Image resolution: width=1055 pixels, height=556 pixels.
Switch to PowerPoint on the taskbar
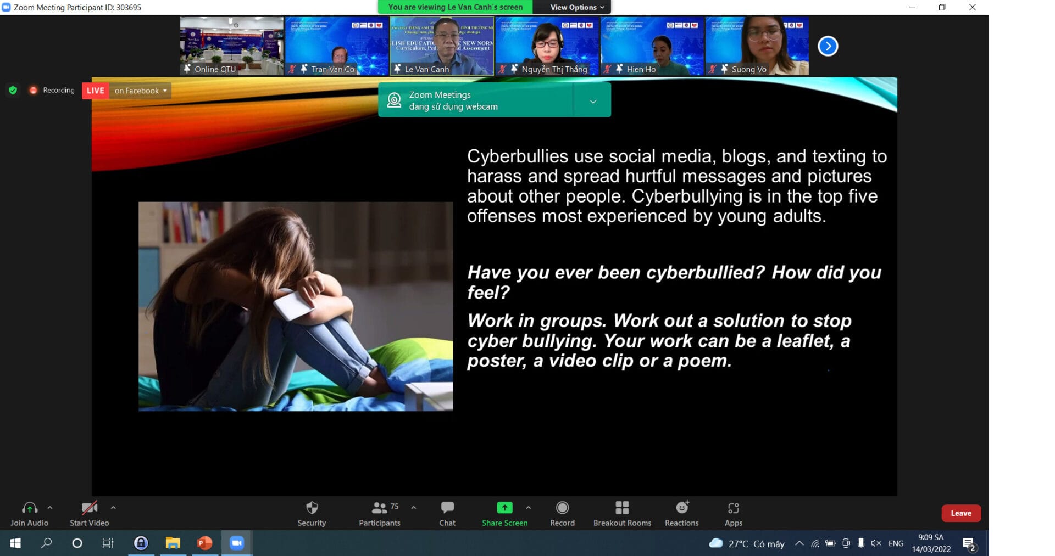coord(204,543)
